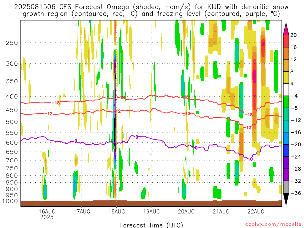The width and height of the screenshot is (304, 228).
Task: Click the -20 value on the colorbar
Action: point(296,145)
